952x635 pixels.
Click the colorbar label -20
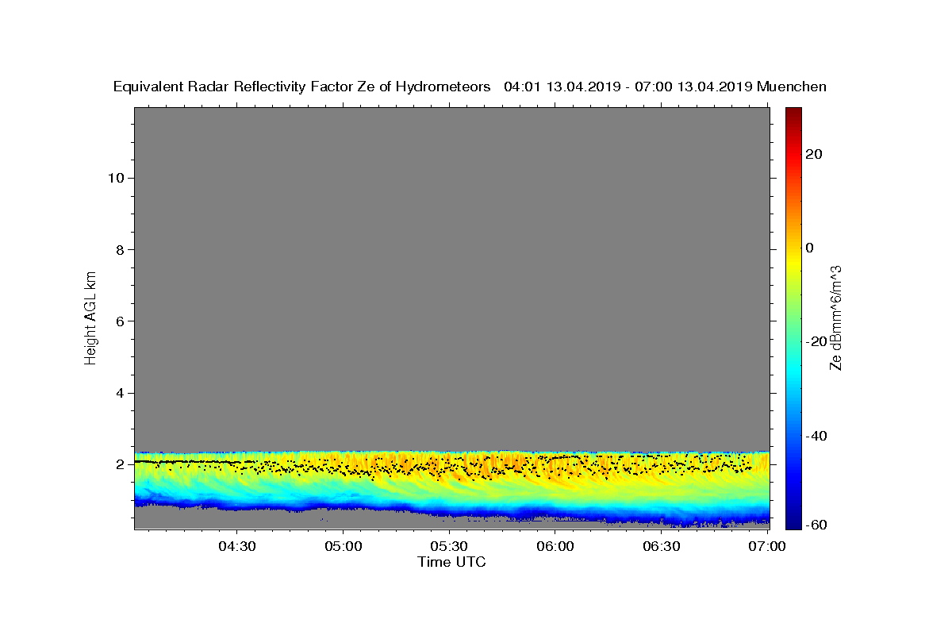click(x=816, y=341)
